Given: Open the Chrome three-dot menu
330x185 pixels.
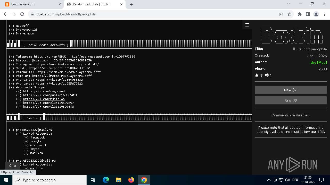Looking at the screenshot, I should pos(324,14).
